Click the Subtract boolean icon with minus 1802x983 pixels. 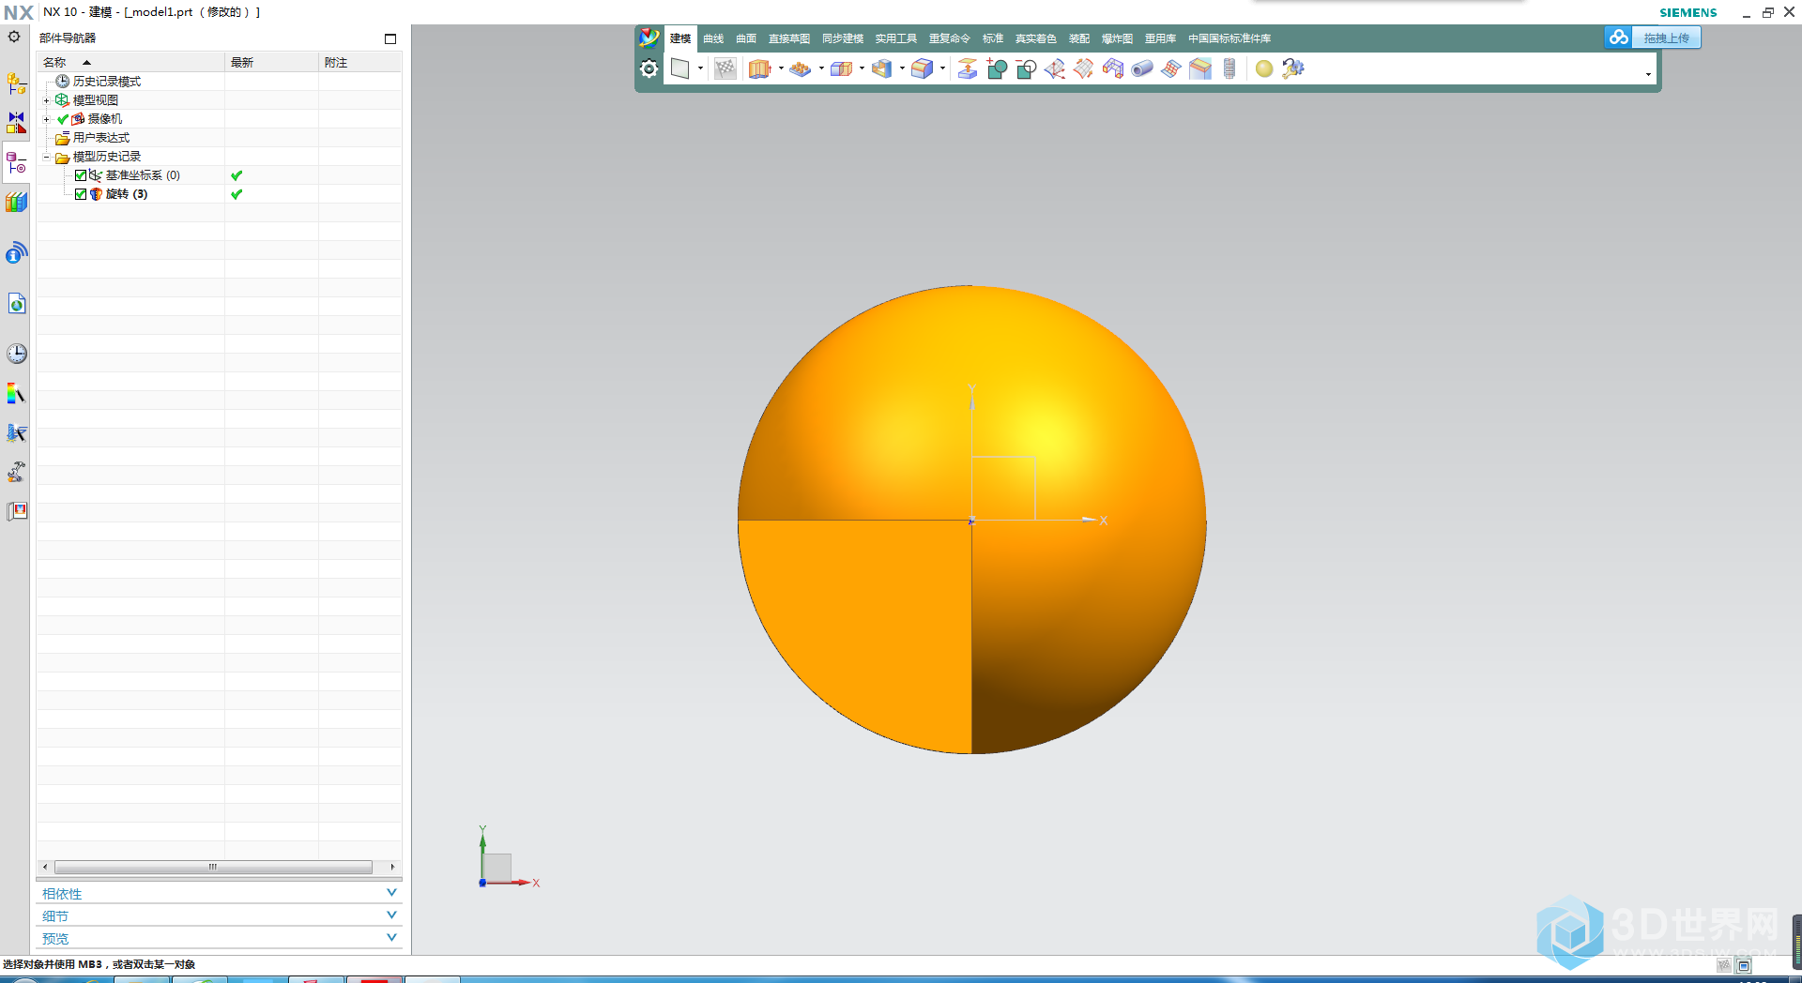click(1026, 68)
